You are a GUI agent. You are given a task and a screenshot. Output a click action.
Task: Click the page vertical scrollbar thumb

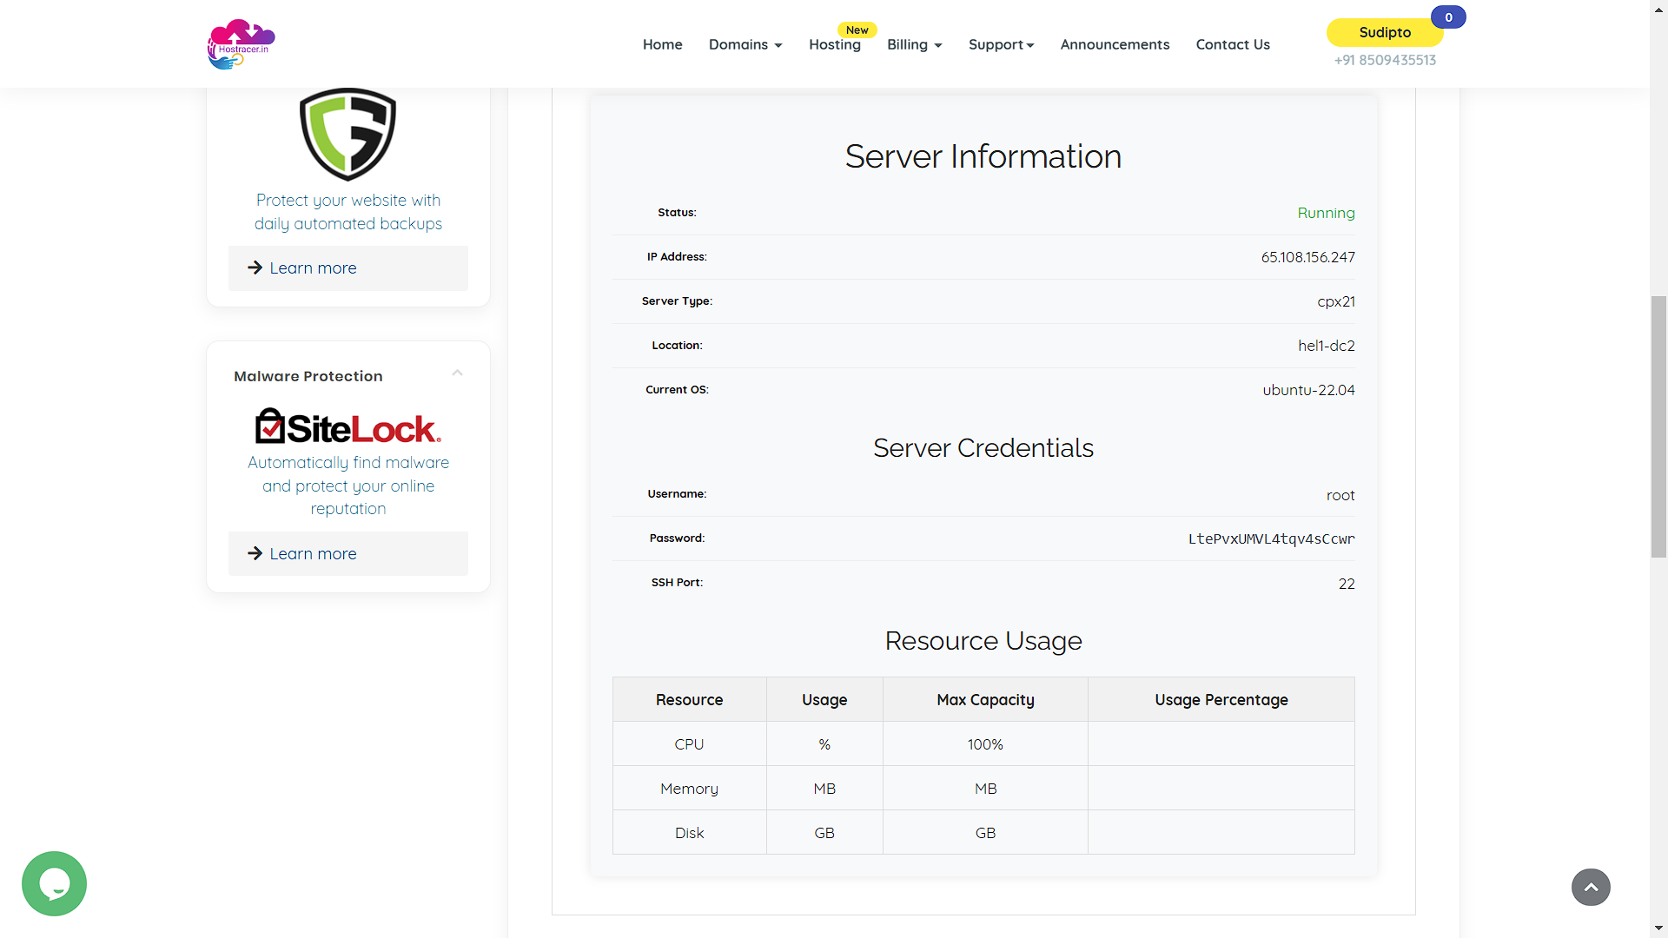1658,426
